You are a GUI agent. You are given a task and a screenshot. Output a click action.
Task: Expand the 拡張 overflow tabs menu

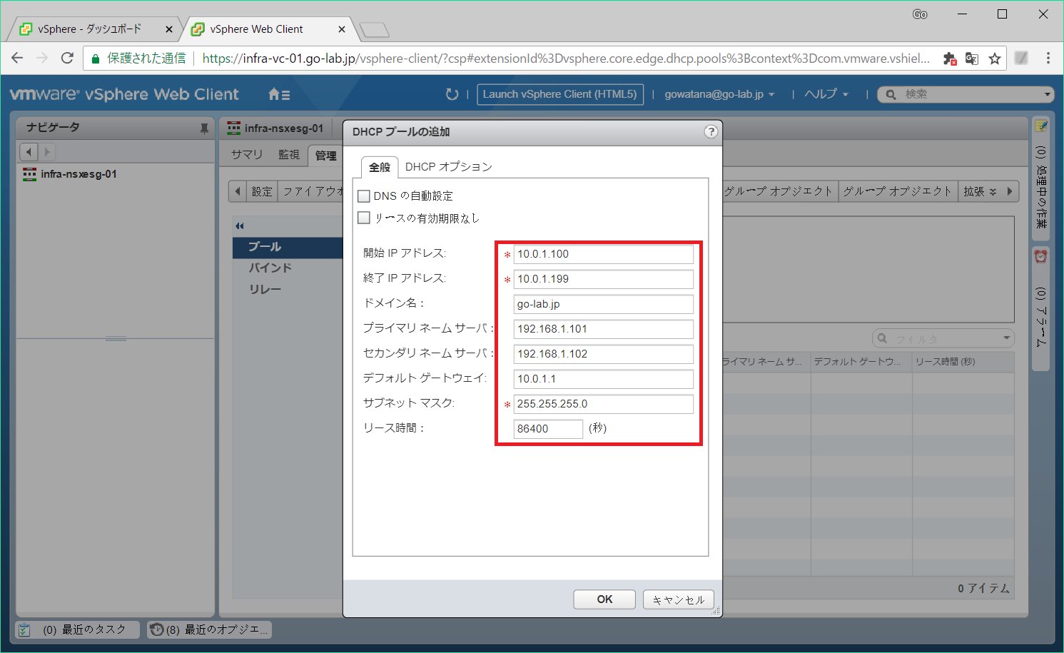(x=979, y=191)
